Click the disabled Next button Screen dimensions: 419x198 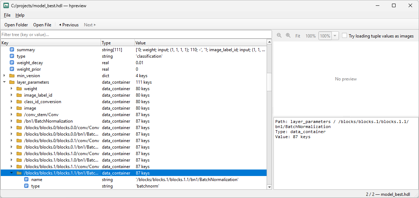(90, 25)
